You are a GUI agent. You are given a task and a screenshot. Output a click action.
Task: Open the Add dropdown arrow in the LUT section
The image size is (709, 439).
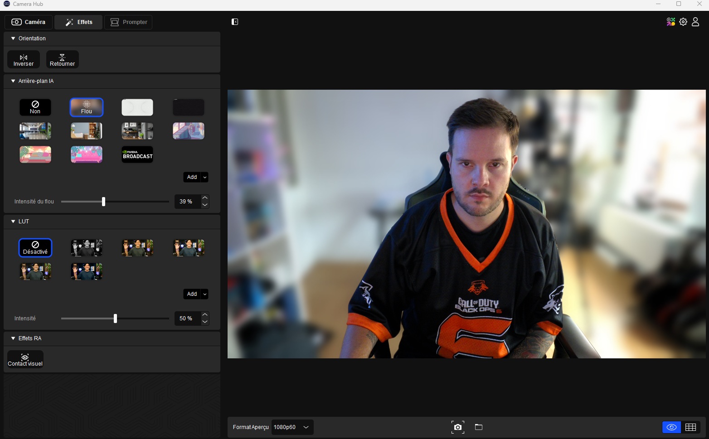205,294
